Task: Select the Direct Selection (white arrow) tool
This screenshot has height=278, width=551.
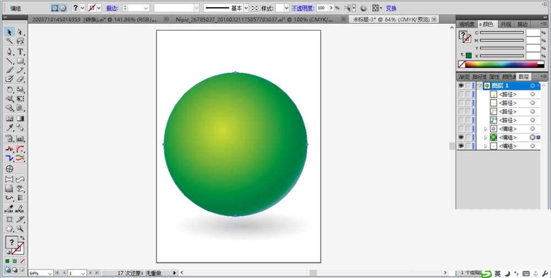Action: (20, 33)
